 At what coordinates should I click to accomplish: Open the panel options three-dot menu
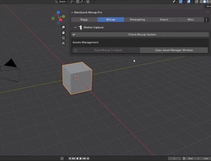click(206, 20)
